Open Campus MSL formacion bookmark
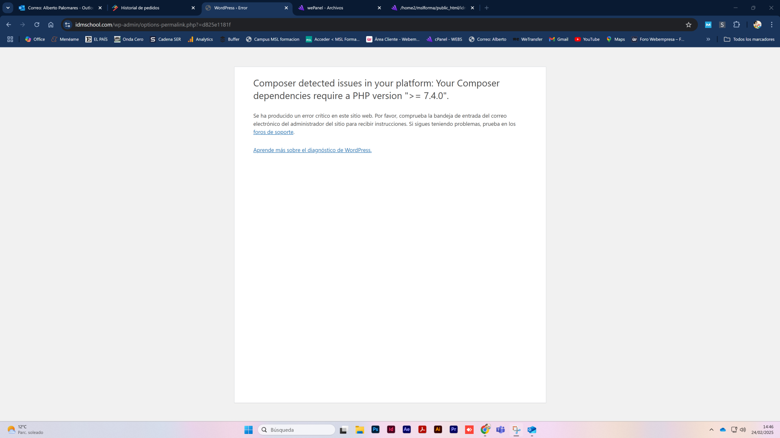This screenshot has height=438, width=780. (273, 39)
